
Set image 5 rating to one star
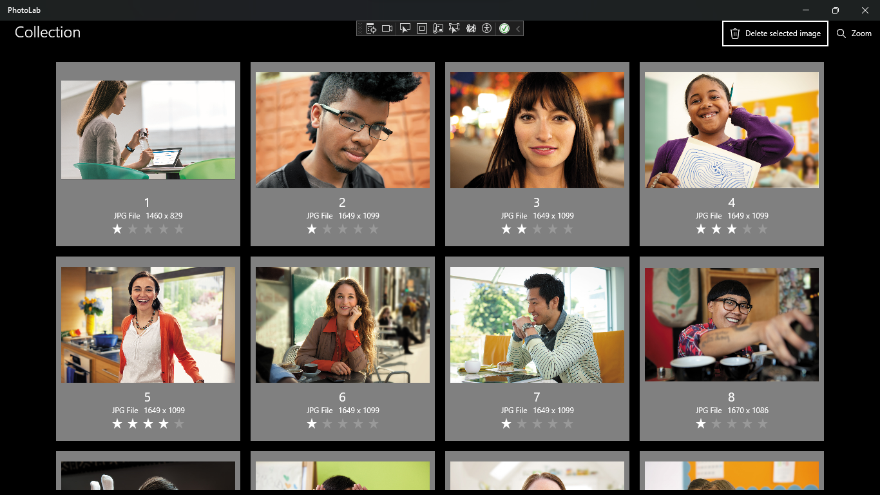117,423
